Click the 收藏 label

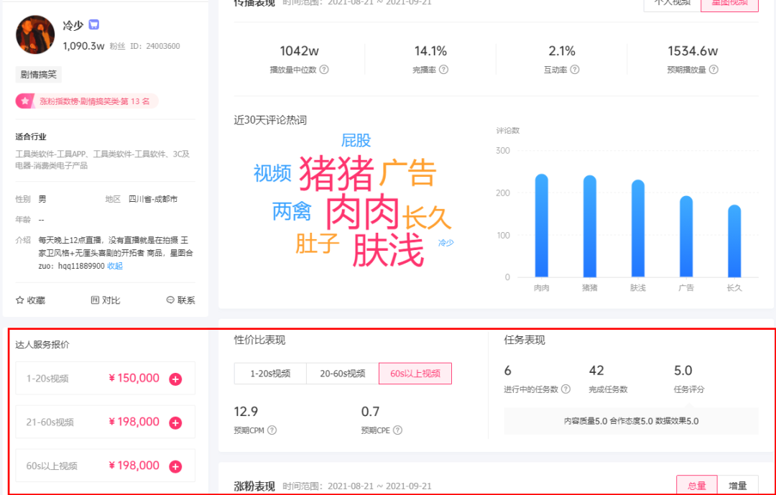tap(36, 300)
